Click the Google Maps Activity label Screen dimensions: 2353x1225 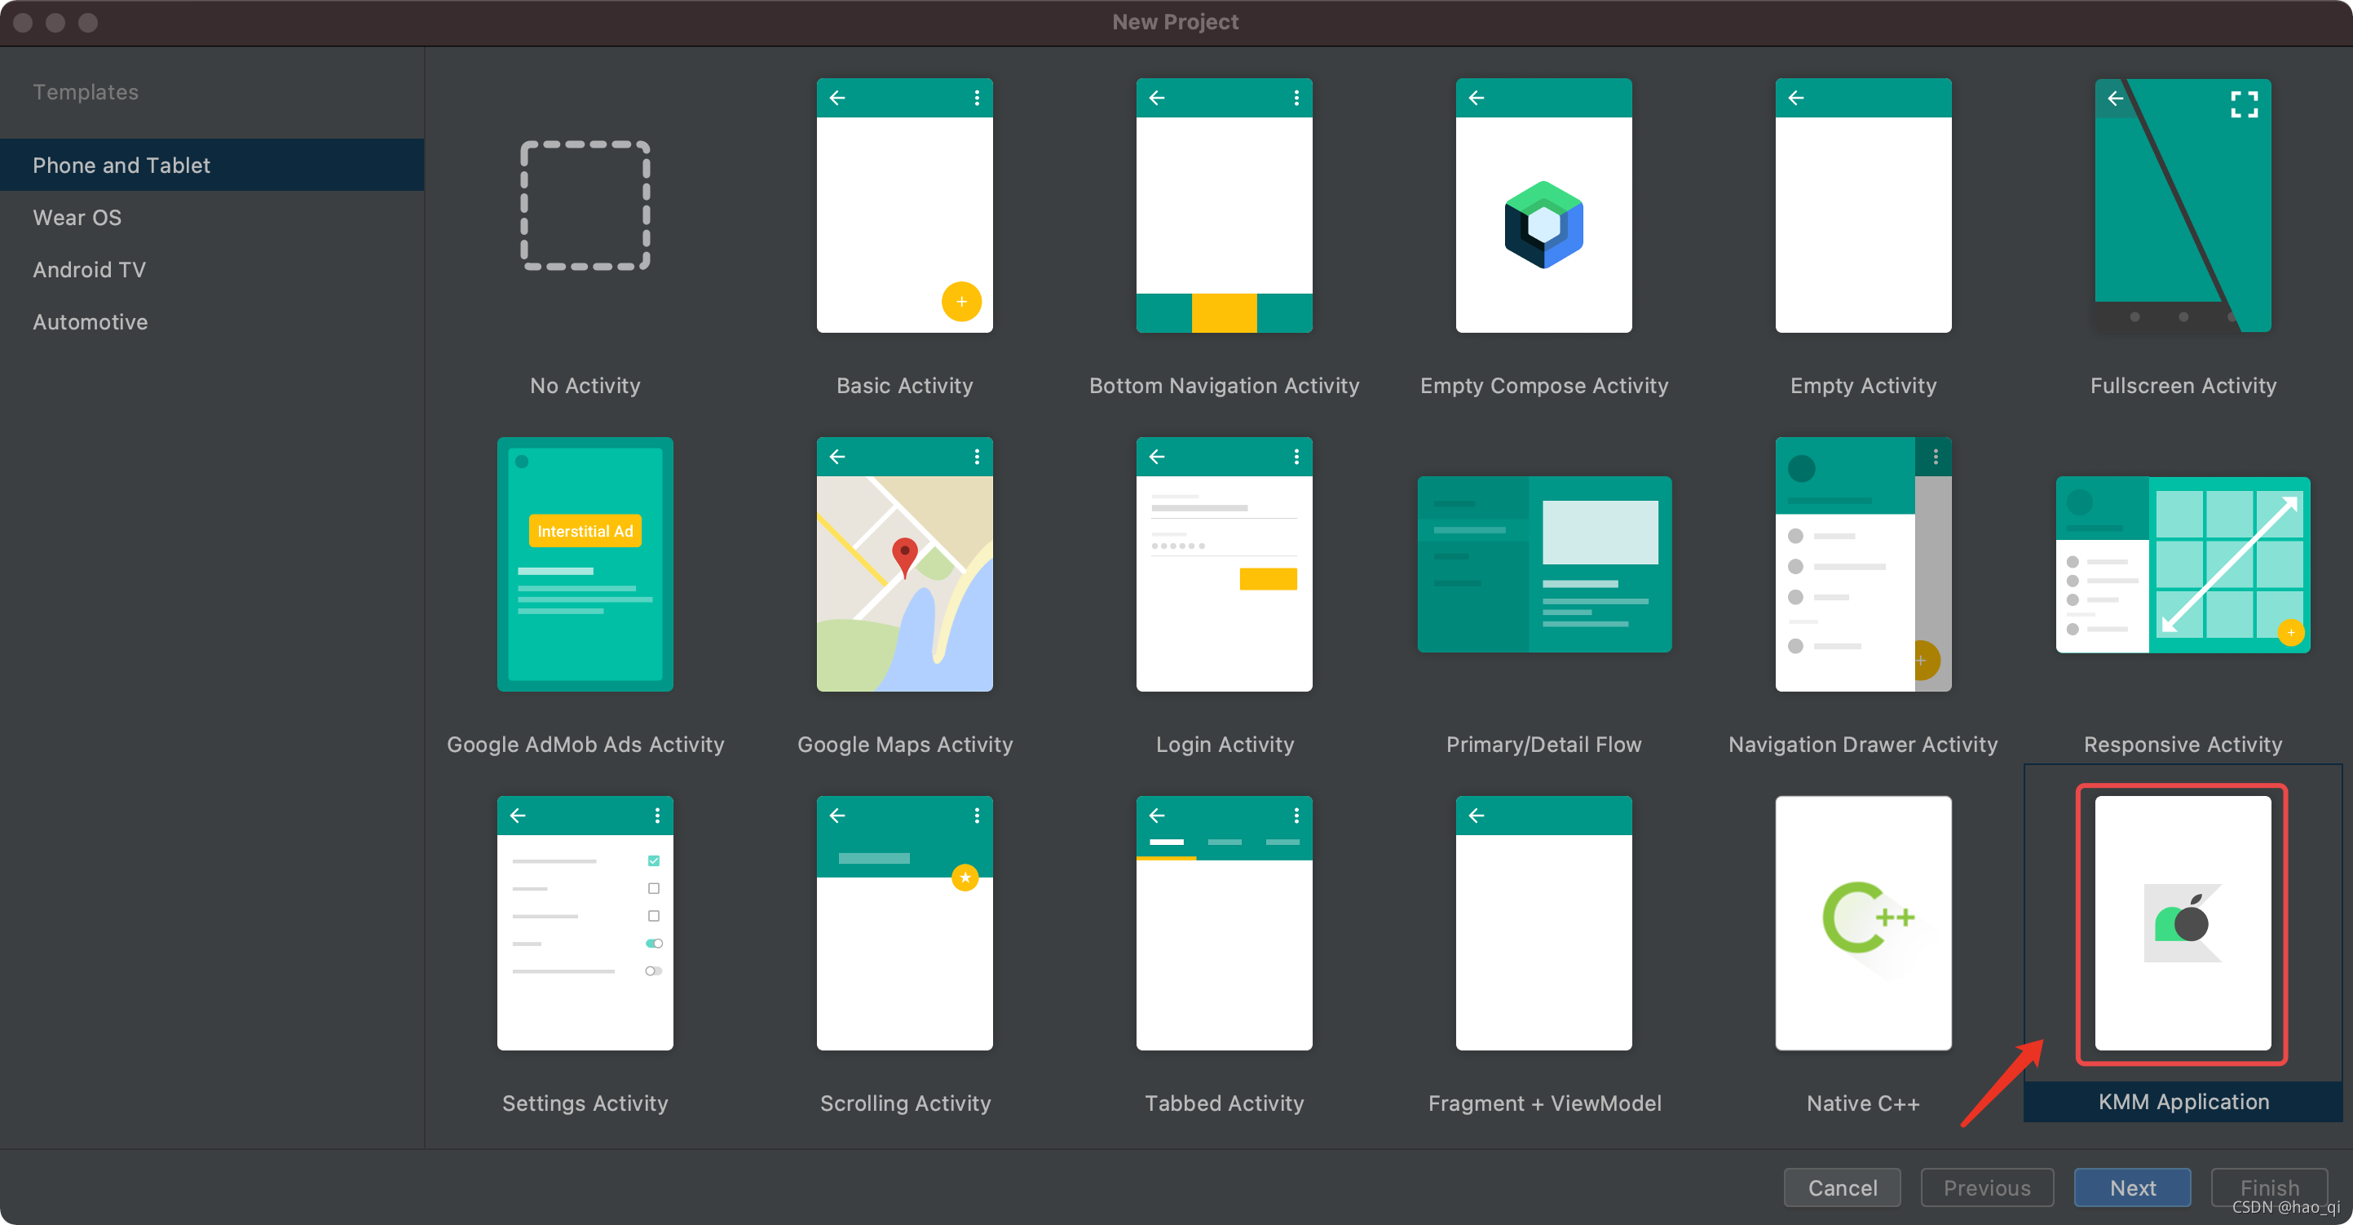coord(904,745)
